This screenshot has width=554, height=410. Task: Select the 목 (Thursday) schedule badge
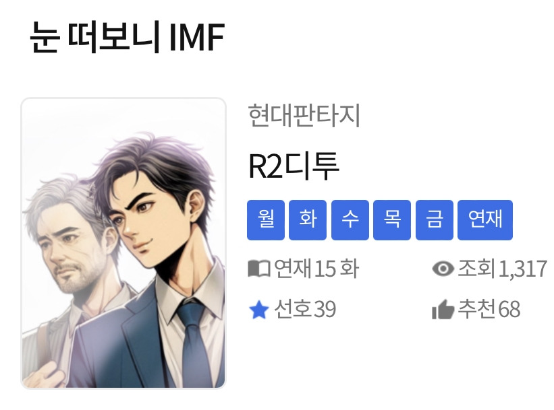pyautogui.click(x=392, y=220)
